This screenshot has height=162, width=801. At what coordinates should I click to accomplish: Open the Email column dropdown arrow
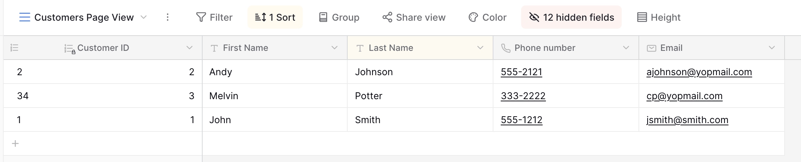click(772, 48)
